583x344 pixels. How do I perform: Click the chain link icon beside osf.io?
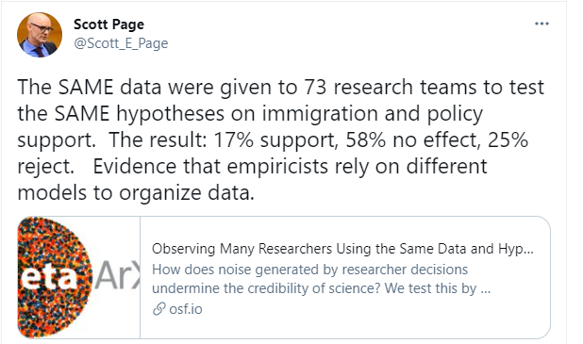(x=159, y=309)
